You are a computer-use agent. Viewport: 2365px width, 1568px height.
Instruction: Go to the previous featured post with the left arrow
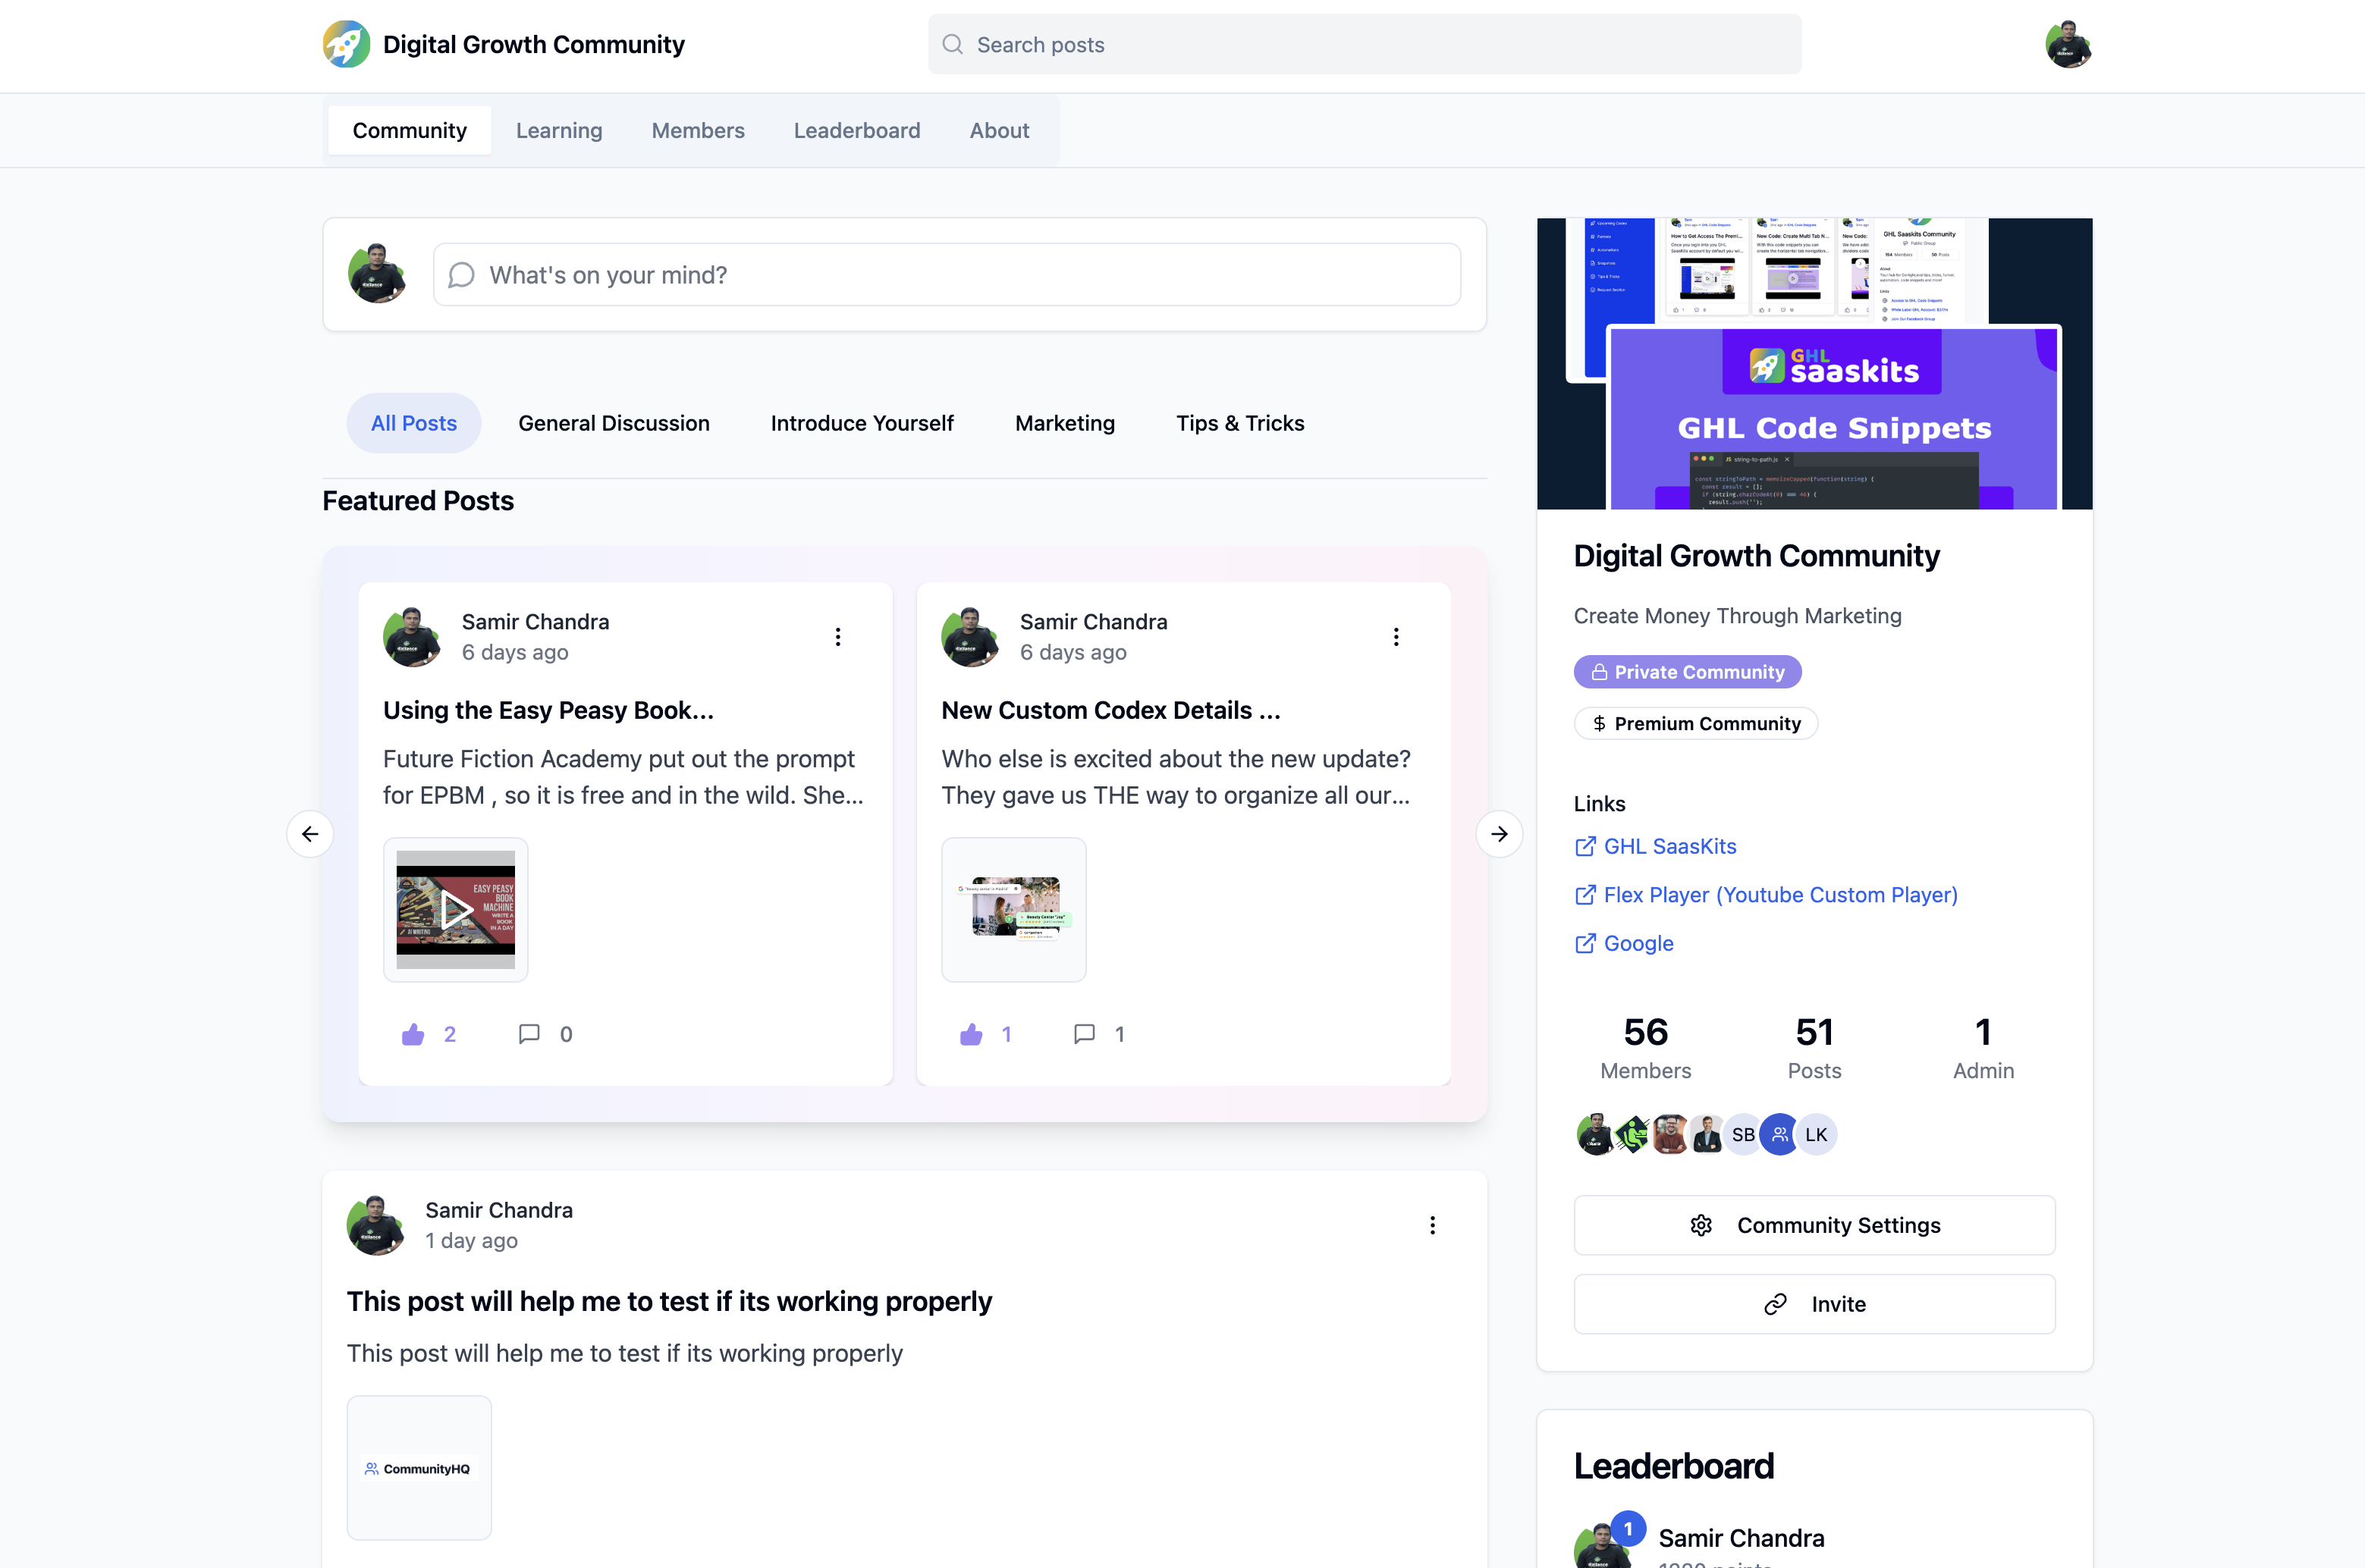310,834
